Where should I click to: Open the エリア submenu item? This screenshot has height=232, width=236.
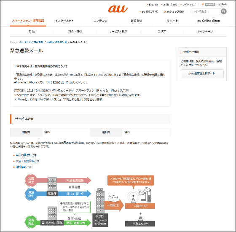162,31
